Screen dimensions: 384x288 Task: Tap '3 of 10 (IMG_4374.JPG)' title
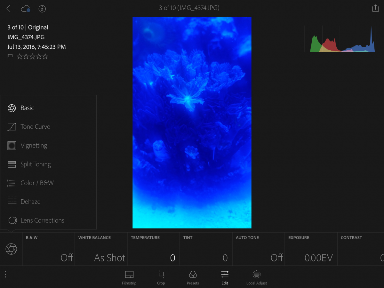click(189, 8)
